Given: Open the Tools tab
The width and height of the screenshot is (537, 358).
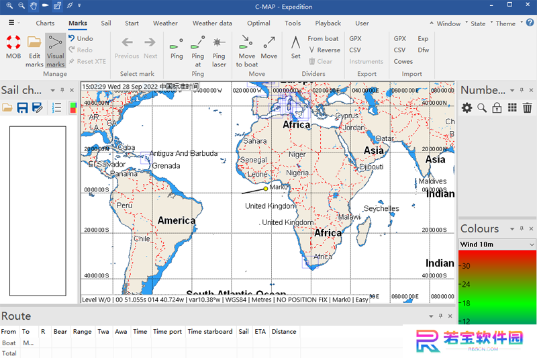Looking at the screenshot, I should pos(293,24).
